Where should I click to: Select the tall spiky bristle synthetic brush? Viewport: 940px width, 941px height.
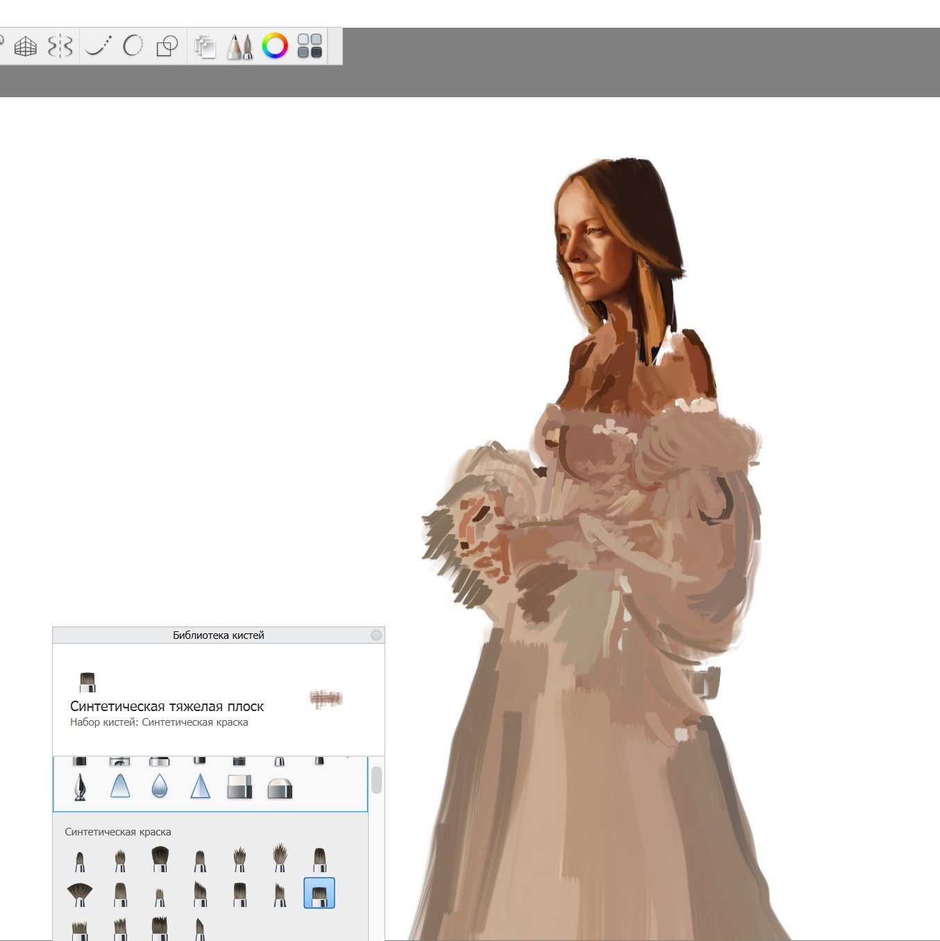coord(280,858)
